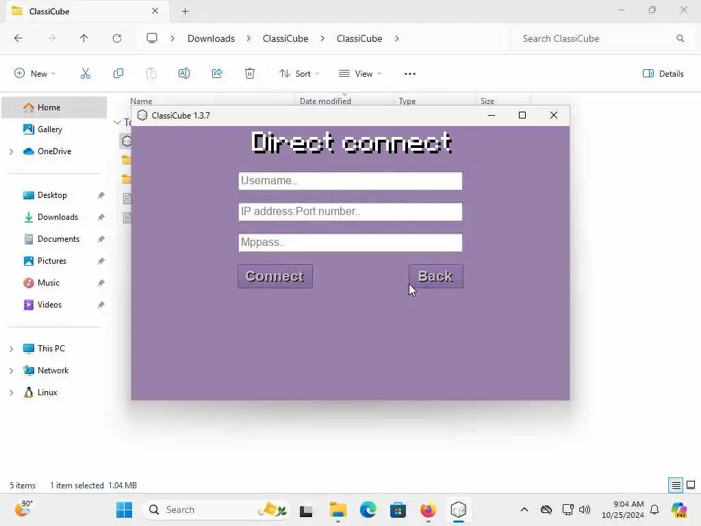Image resolution: width=701 pixels, height=526 pixels.
Task: Open a new File Explorer tab
Action: [185, 12]
